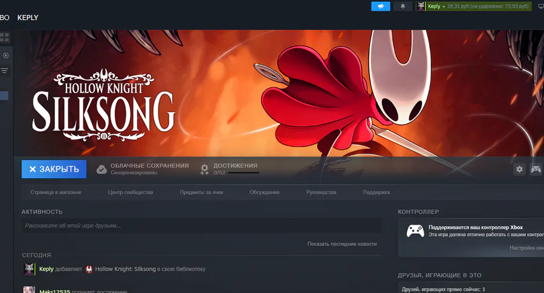This screenshot has height=293, width=544.
Task: Click the controller icon beside settings gear
Action: pos(536,169)
